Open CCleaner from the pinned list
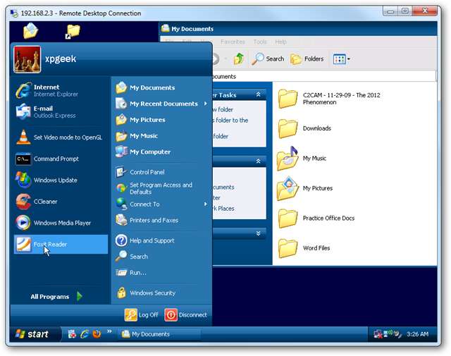451x356 pixels. tap(45, 202)
